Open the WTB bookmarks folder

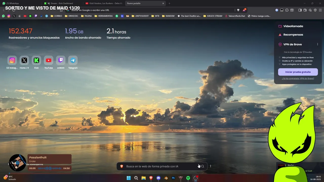[x=155, y=16]
